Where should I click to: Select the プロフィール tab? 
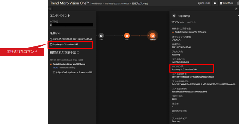[x=178, y=22]
